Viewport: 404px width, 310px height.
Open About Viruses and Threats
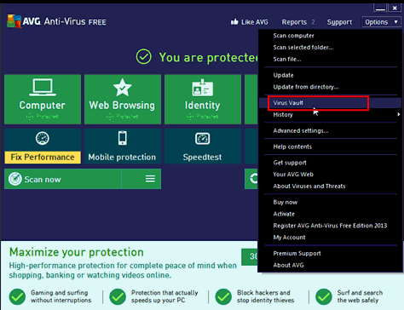pos(309,187)
